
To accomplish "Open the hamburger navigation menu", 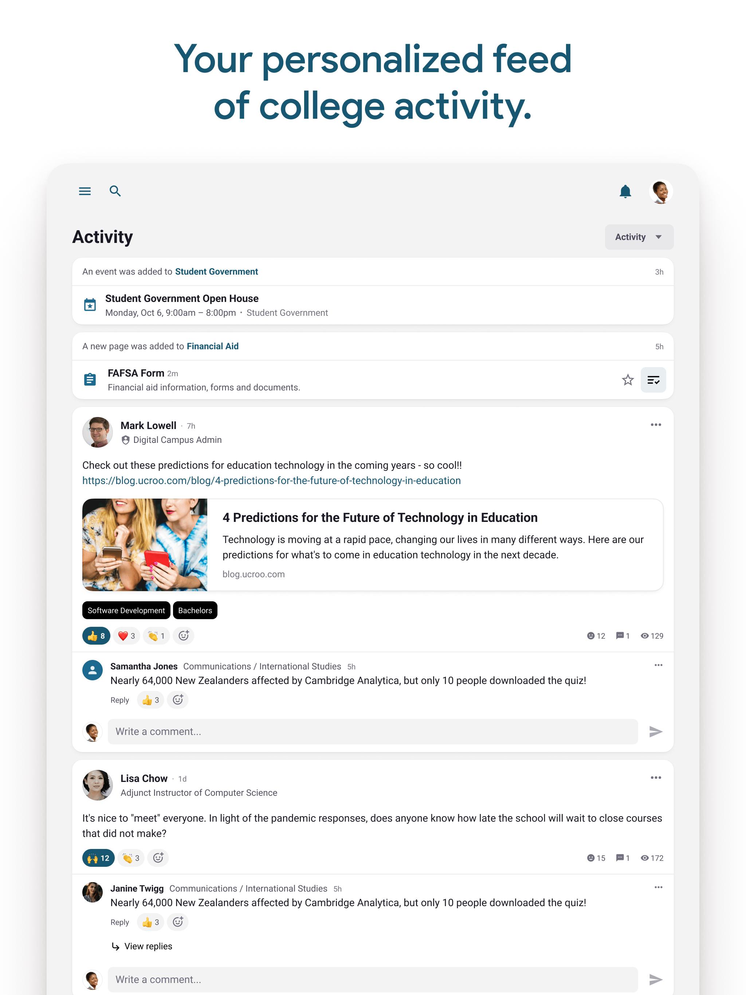I will 85,191.
